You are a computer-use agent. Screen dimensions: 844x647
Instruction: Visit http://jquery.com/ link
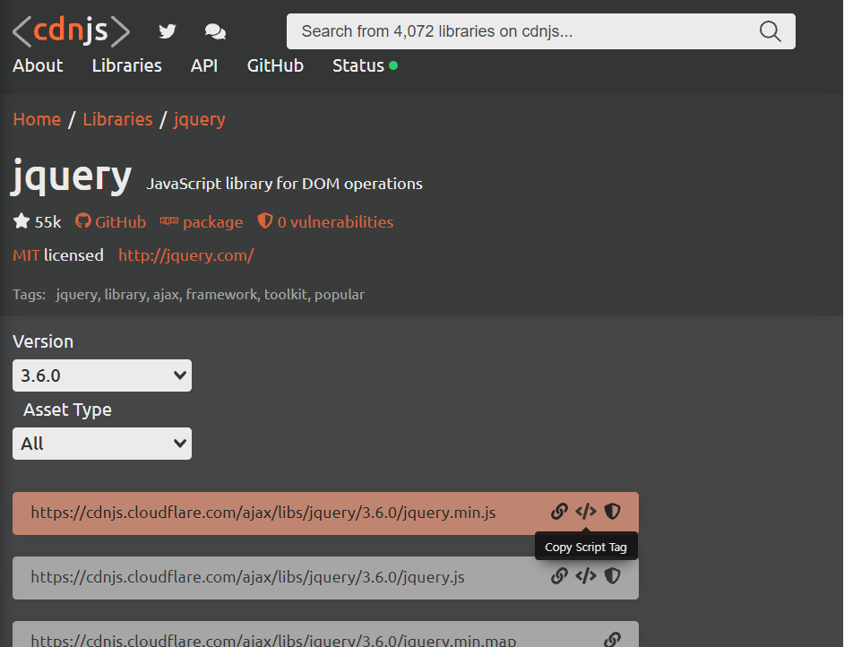[185, 255]
